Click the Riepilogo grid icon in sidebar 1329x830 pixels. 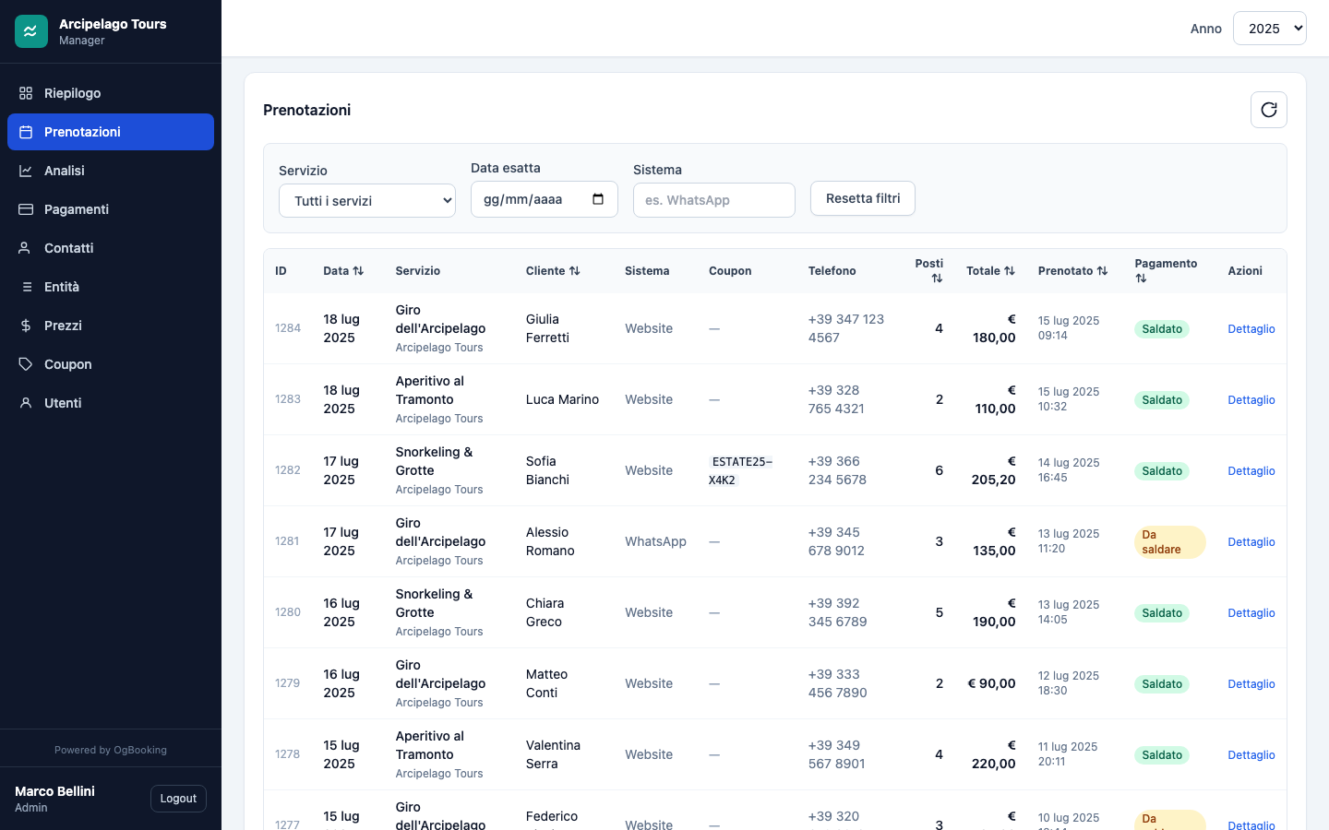coord(26,93)
